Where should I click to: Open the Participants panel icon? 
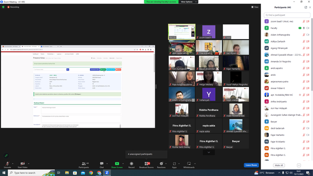click(84, 164)
